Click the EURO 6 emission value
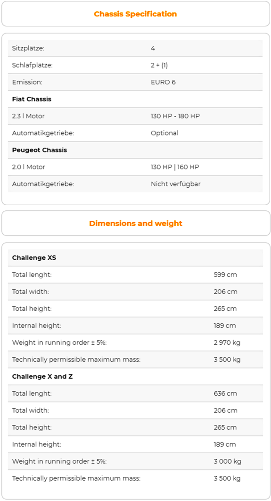 click(x=163, y=82)
